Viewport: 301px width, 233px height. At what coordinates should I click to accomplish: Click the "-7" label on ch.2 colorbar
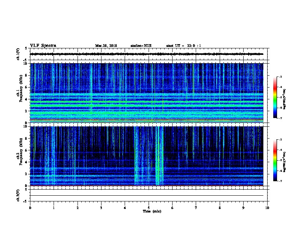pyautogui.click(x=280, y=181)
